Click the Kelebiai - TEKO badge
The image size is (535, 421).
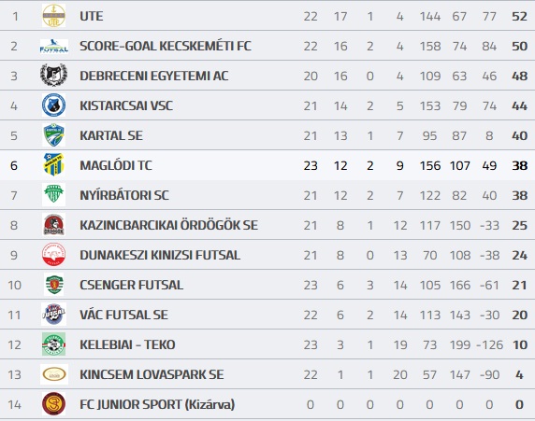53,344
